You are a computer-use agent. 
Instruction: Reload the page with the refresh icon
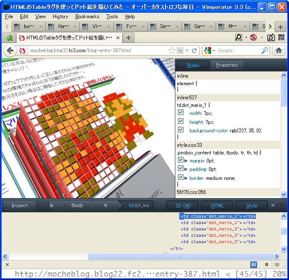coord(194,50)
